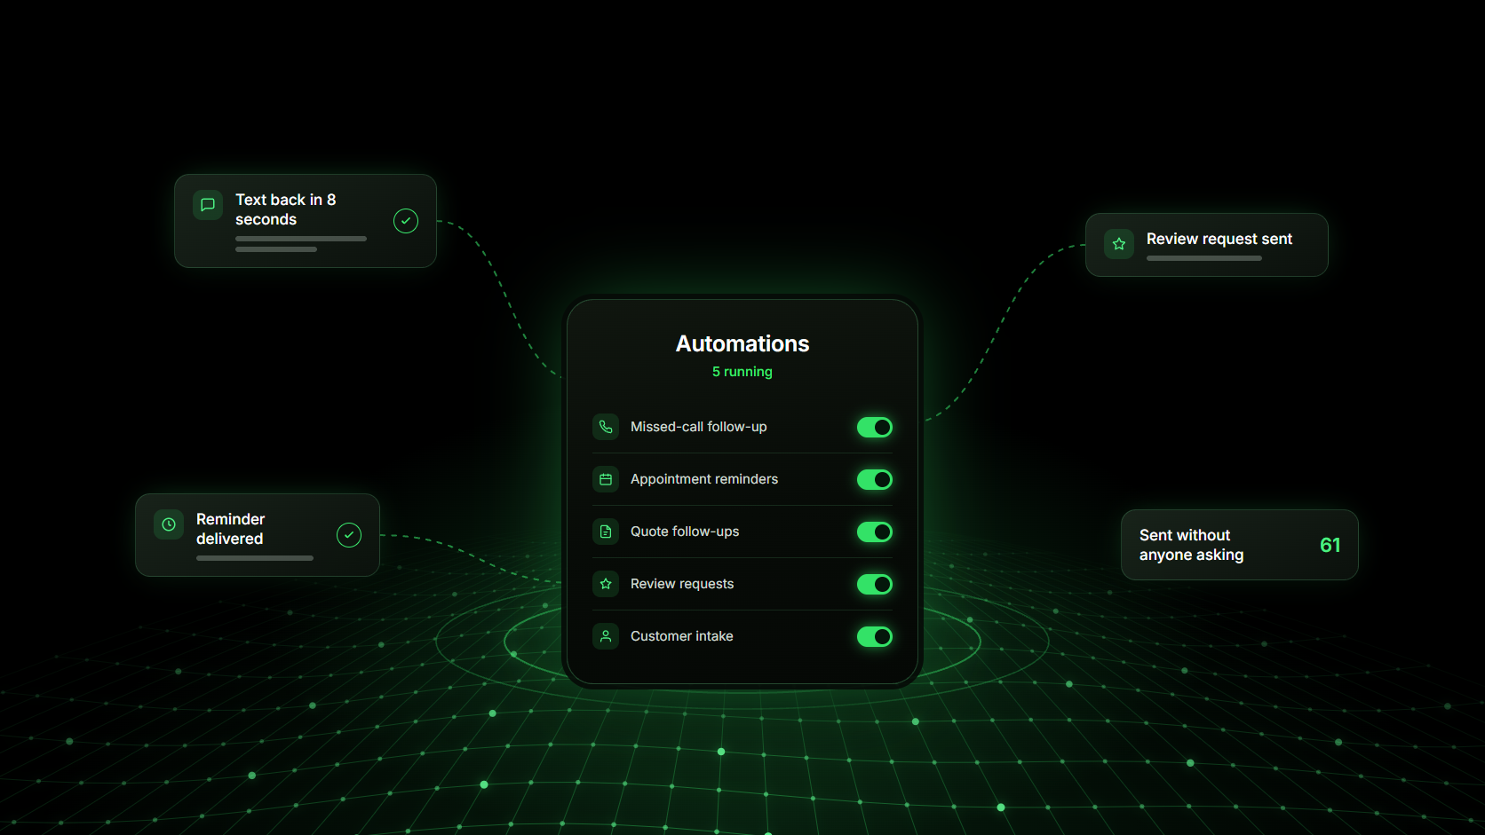Viewport: 1485px width, 835px height.
Task: Click 'Sent without anyone asking' text
Action: pyautogui.click(x=1192, y=545)
